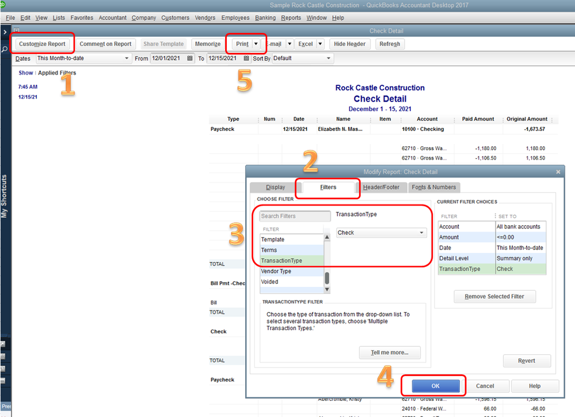This screenshot has height=417, width=575.
Task: Switch to the Fonts & Numbers tab
Action: tap(434, 187)
